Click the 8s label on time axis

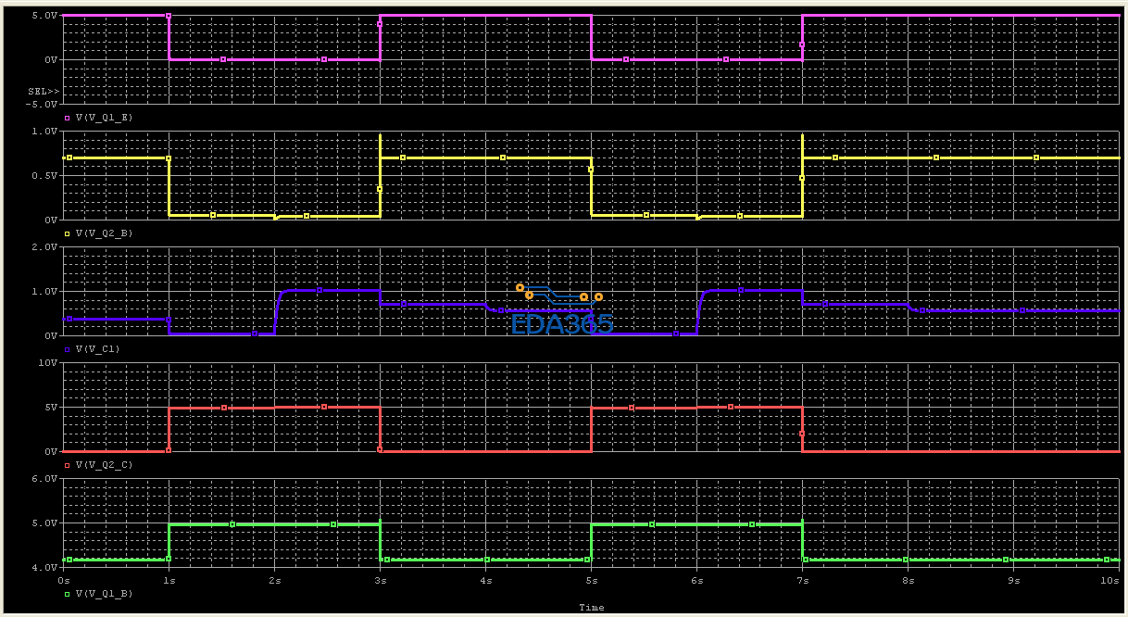tap(909, 580)
